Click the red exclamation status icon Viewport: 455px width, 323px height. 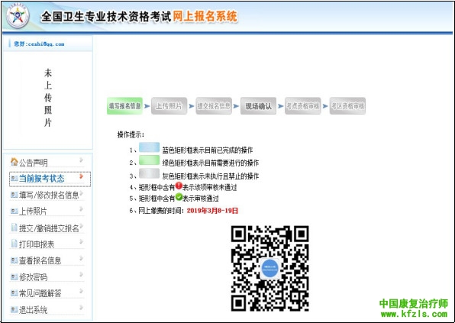coord(179,186)
